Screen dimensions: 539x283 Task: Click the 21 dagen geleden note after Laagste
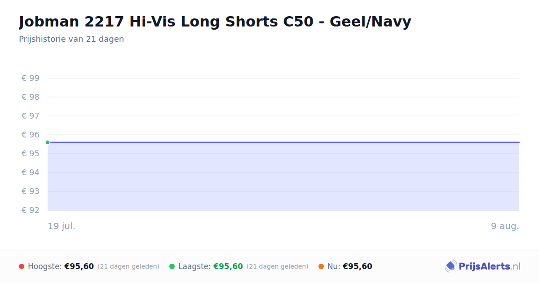278,266
